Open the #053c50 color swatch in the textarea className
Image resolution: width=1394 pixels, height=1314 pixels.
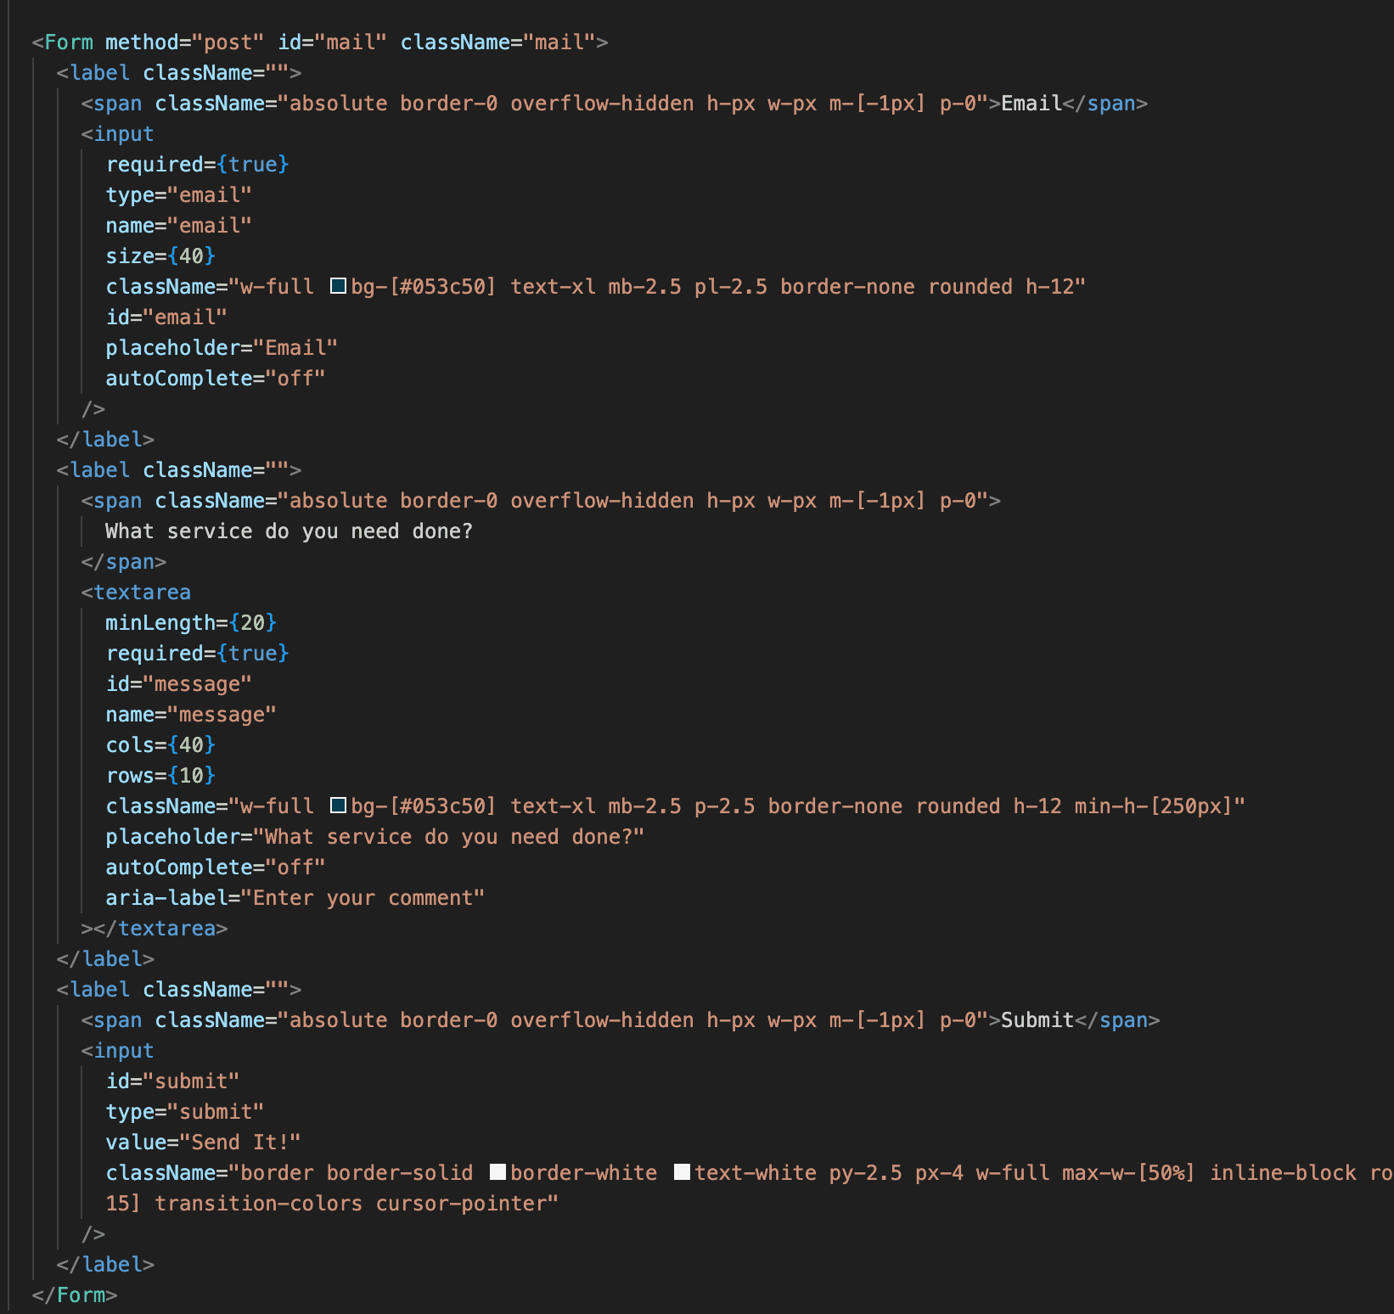click(x=338, y=806)
